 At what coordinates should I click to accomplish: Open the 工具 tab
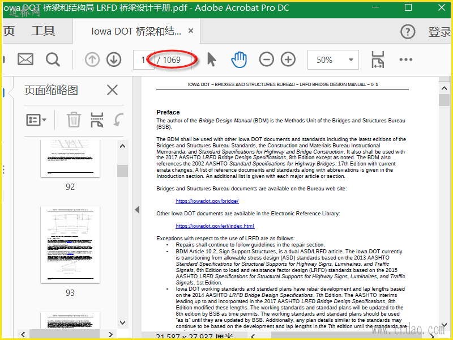click(x=43, y=31)
